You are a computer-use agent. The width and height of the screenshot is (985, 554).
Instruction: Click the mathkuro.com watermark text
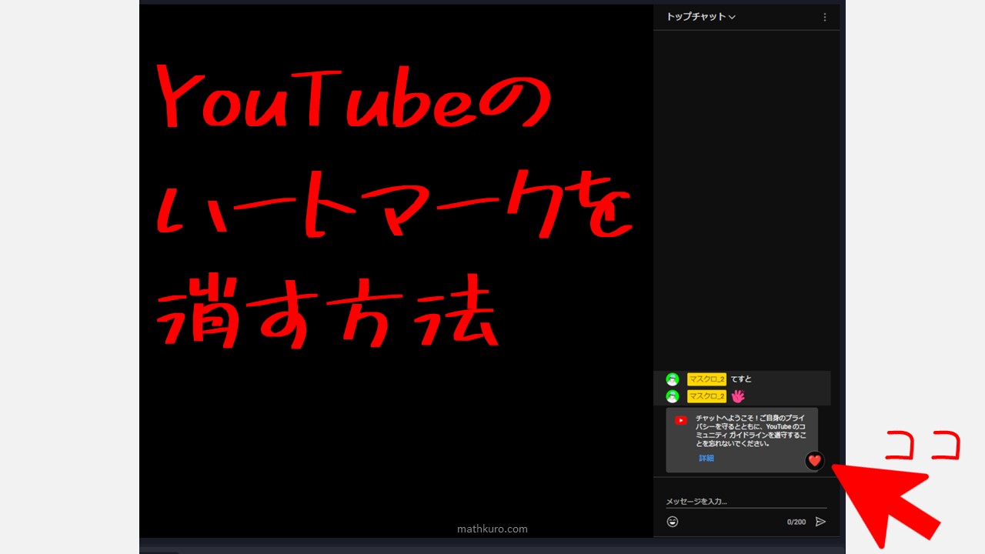[x=492, y=529]
